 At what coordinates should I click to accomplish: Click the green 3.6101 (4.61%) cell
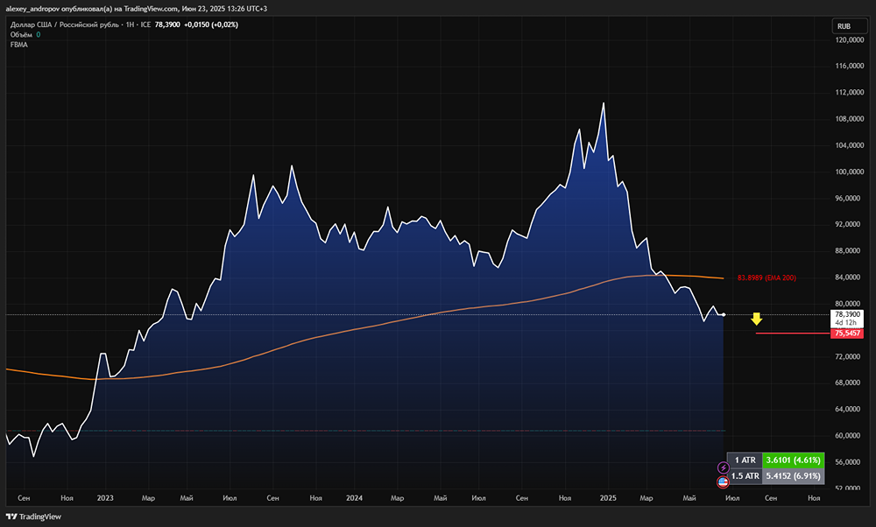pyautogui.click(x=791, y=460)
